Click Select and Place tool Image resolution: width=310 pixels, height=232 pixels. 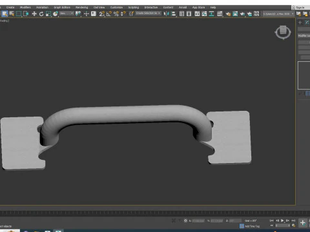56,14
